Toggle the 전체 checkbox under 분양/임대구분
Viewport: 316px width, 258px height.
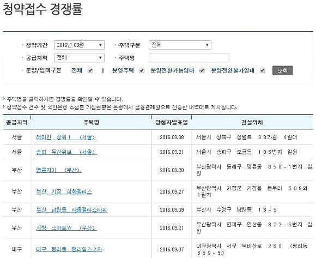pyautogui.click(x=90, y=70)
